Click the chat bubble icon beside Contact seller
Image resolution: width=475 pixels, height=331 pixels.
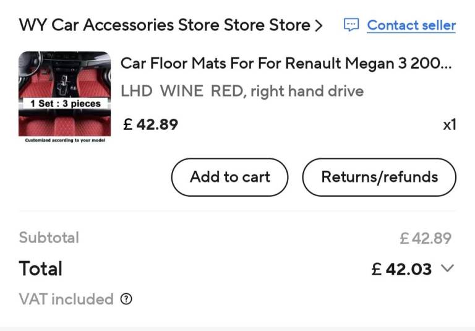[x=351, y=25]
